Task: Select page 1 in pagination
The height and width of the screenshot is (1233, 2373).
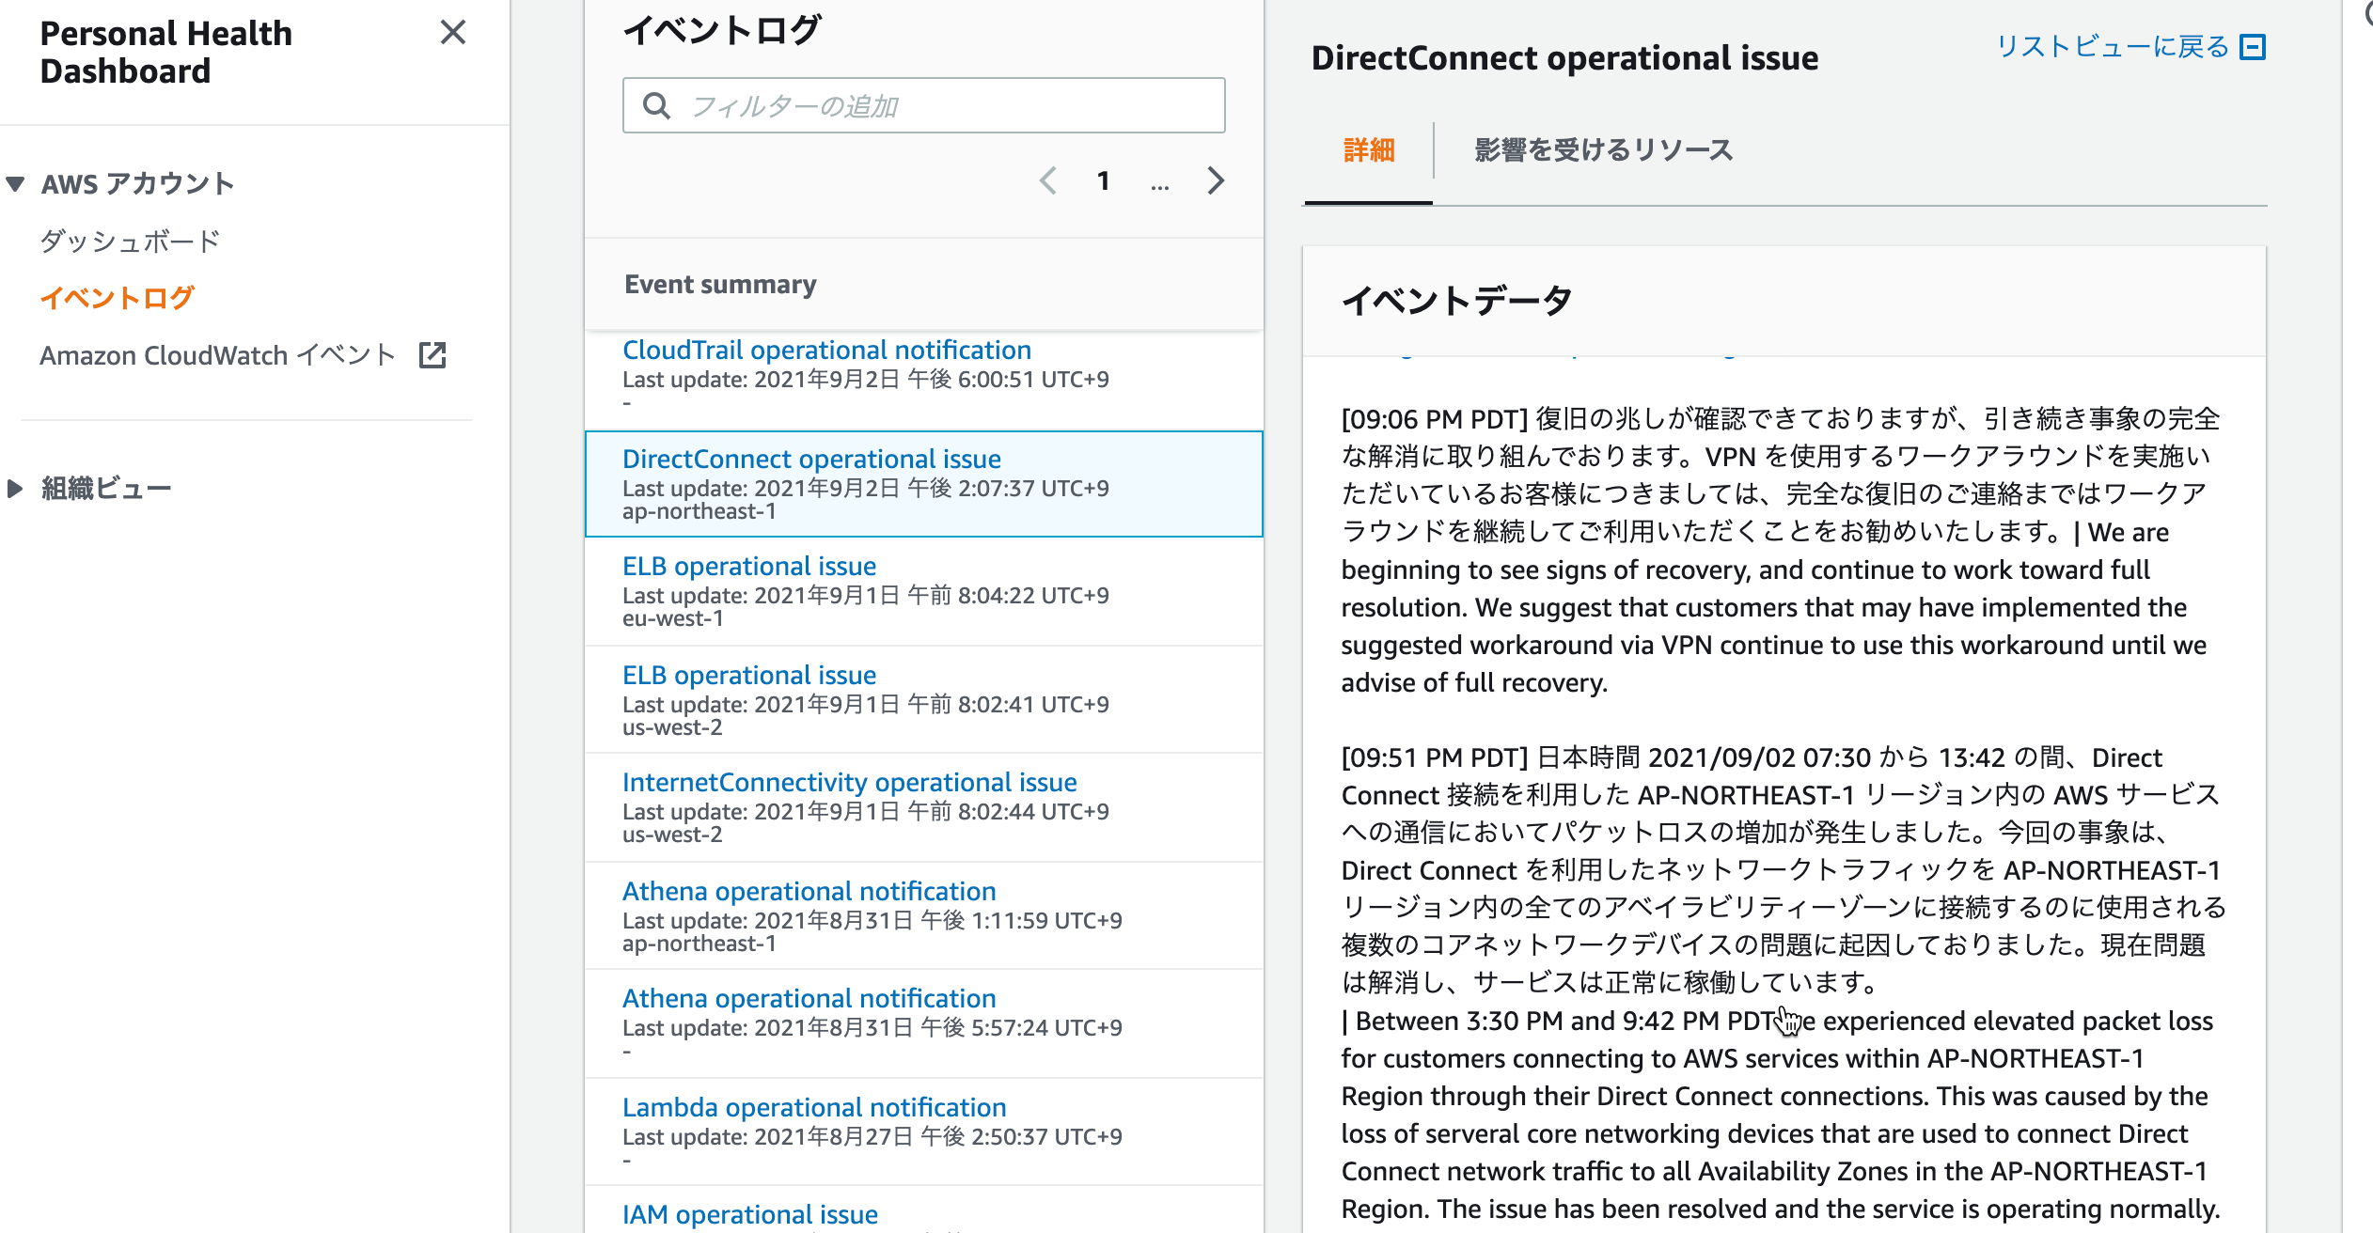Action: pos(1104,180)
